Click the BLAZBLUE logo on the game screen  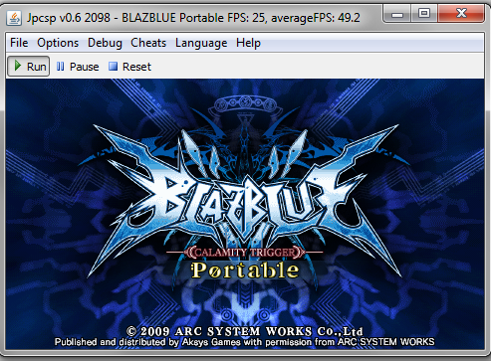tap(245, 199)
